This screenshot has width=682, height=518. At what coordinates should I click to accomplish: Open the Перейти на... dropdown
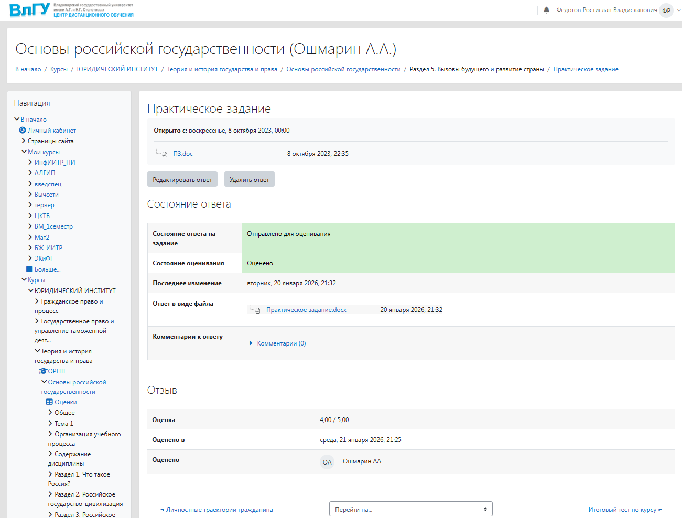pos(410,509)
